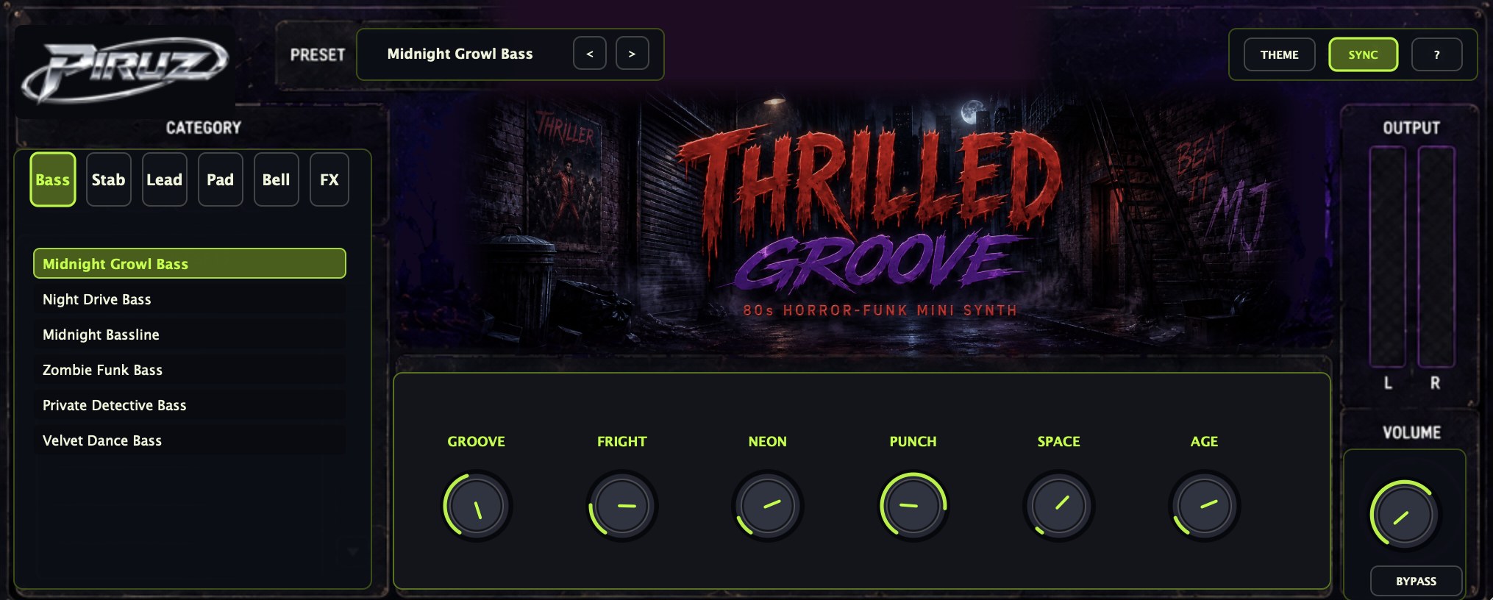Go to the previous preset
The image size is (1493, 600).
tap(590, 54)
